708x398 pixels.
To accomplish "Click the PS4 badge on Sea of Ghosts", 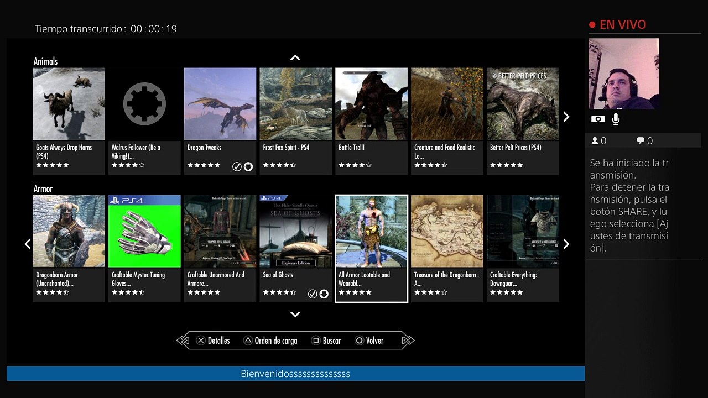I will tap(274, 198).
